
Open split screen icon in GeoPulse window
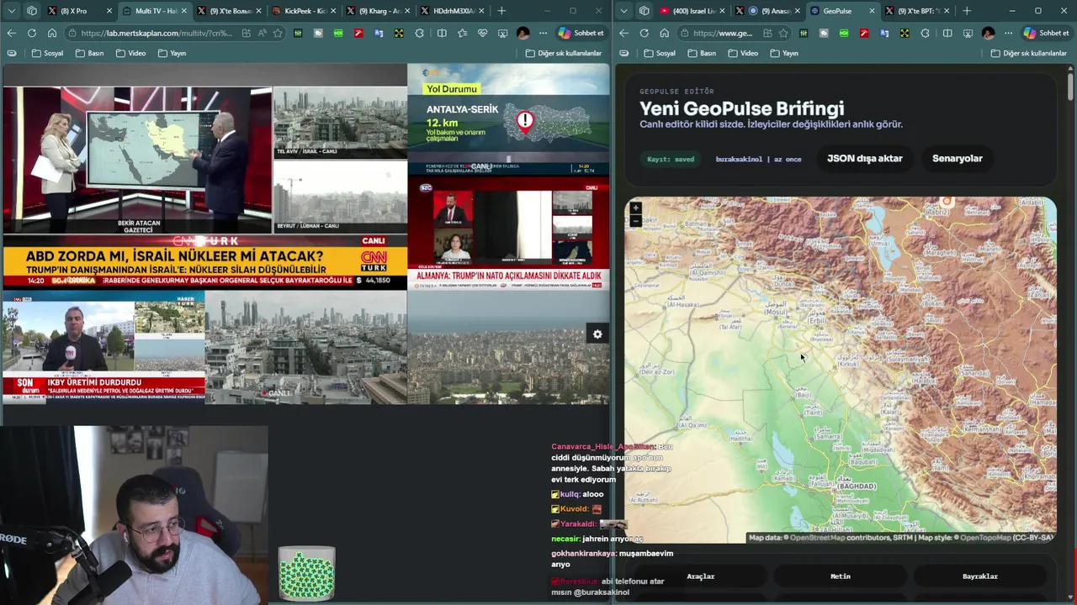click(947, 33)
